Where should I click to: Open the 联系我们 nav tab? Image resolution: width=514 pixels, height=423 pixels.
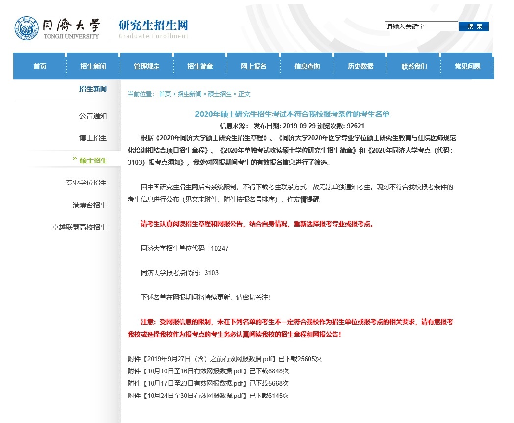click(x=414, y=66)
